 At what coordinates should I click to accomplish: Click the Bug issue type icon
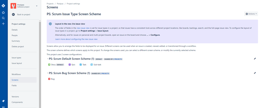tap(49, 79)
